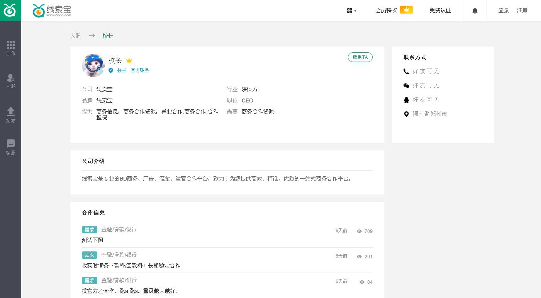Open 客服 customer service from the sidebar
The height and width of the screenshot is (298, 541).
pos(10,147)
